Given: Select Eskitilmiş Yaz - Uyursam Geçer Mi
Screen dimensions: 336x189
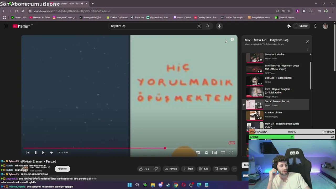Looking at the screenshot, I should tap(276, 69).
